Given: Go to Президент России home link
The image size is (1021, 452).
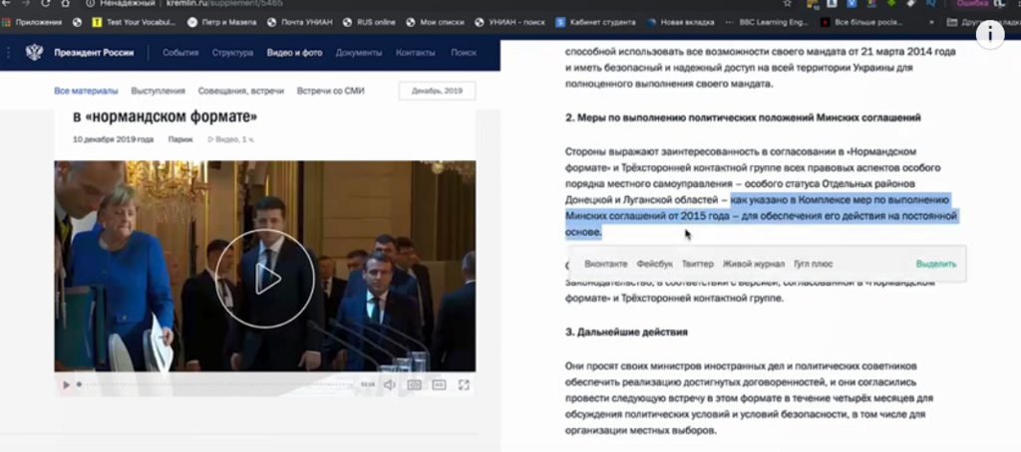Looking at the screenshot, I should 94,53.
